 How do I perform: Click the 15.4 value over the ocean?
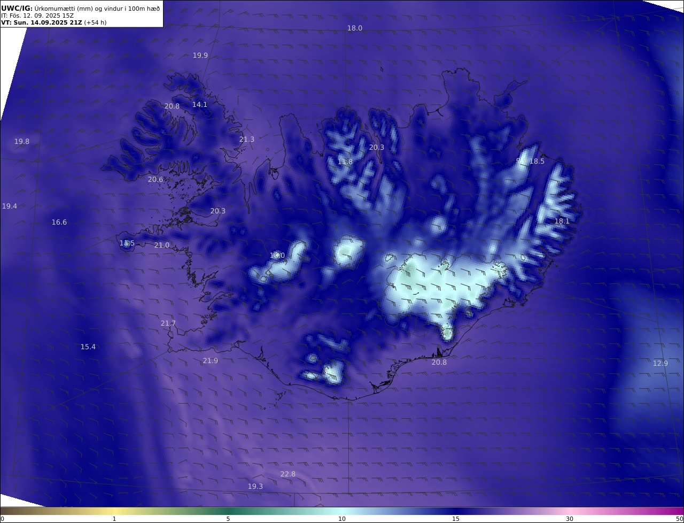(x=88, y=347)
